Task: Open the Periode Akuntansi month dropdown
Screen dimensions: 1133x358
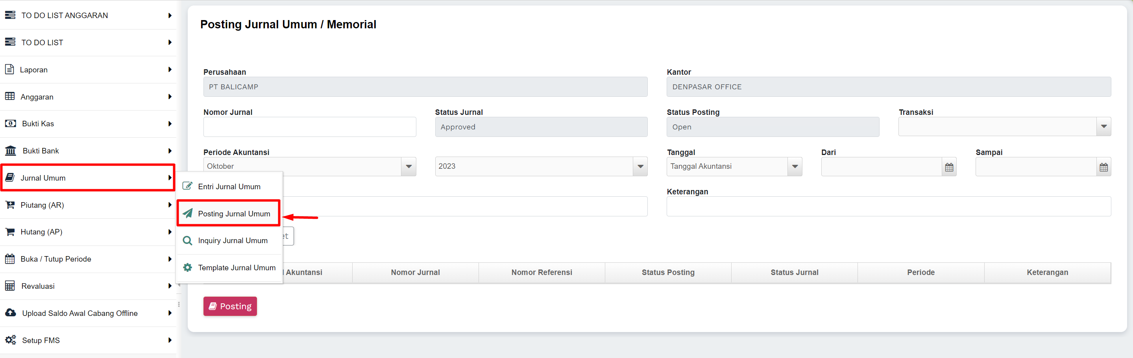Action: pyautogui.click(x=408, y=167)
